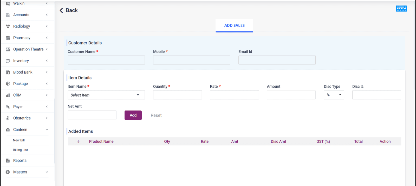Open New Bill under Canteen
The height and width of the screenshot is (186, 416).
pyautogui.click(x=19, y=140)
